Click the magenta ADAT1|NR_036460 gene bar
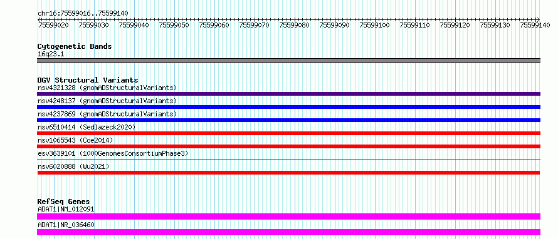The height and width of the screenshot is (239, 558). 288,232
